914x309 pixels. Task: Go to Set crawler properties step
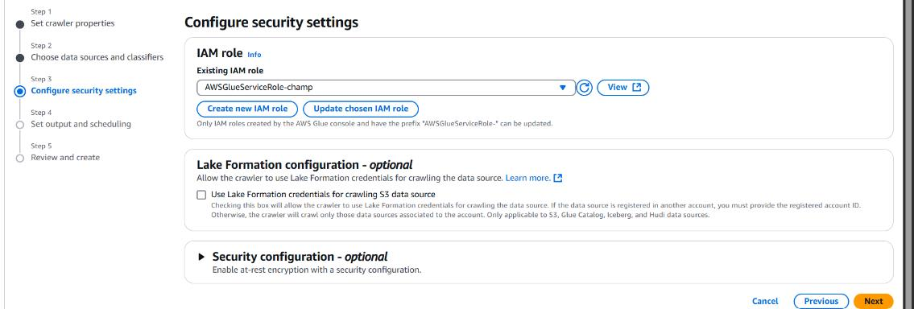coord(72,23)
